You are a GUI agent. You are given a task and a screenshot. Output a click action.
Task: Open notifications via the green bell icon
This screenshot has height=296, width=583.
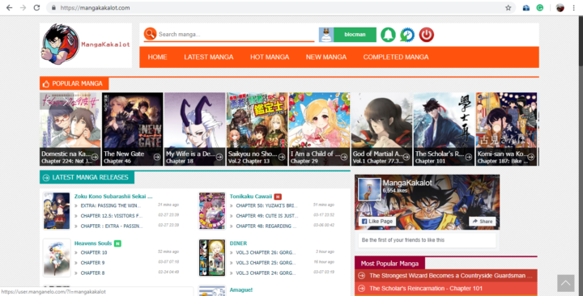pos(388,35)
